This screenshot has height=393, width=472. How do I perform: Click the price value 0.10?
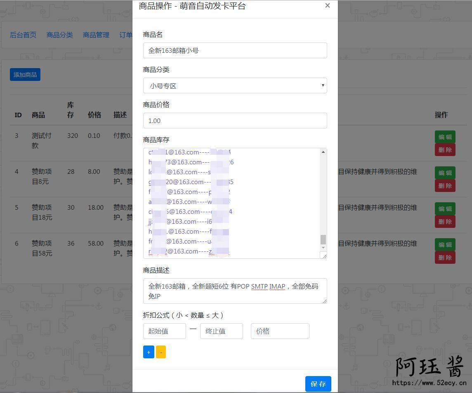pos(94,136)
